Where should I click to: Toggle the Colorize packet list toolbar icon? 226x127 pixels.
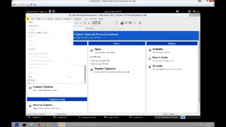94,23
